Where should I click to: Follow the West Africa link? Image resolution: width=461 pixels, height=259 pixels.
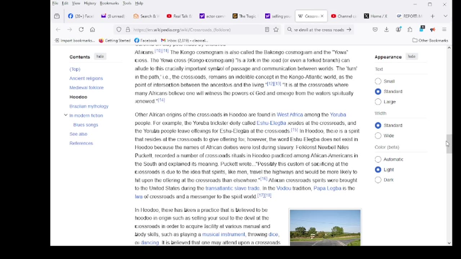290,115
